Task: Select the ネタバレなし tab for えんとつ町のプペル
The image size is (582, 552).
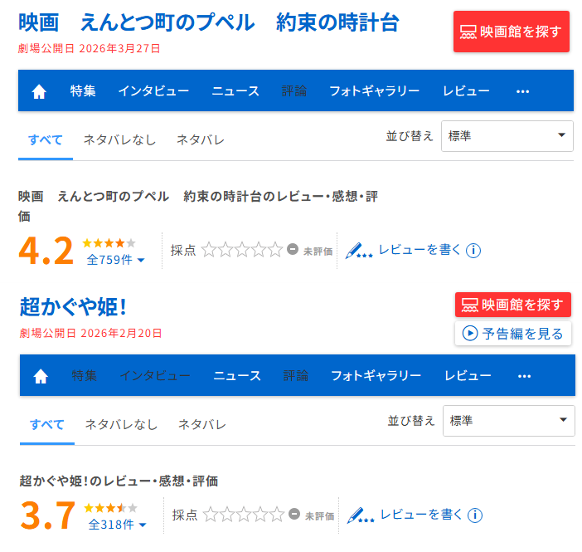Action: (119, 139)
